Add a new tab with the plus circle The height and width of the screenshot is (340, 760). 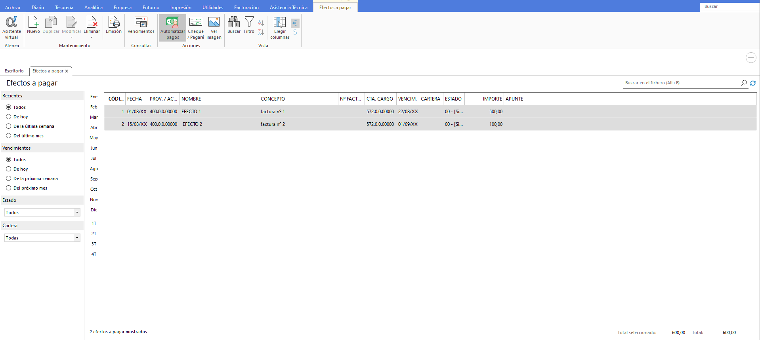[751, 57]
